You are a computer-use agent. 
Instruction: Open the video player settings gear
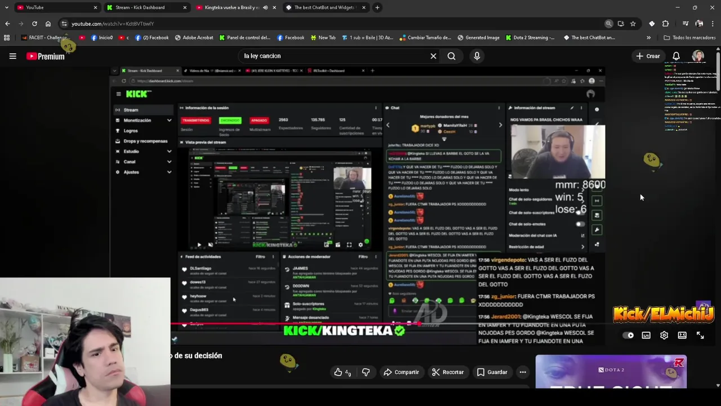point(664,335)
